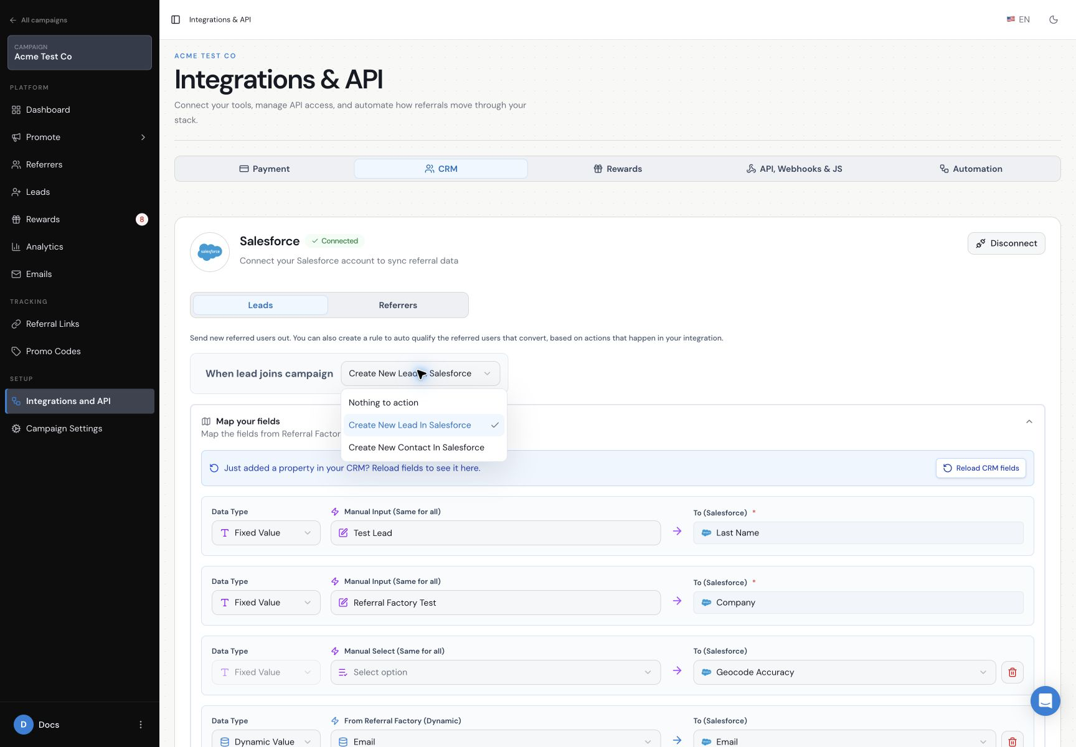Select the CRM tab
The height and width of the screenshot is (747, 1076).
tap(441, 169)
